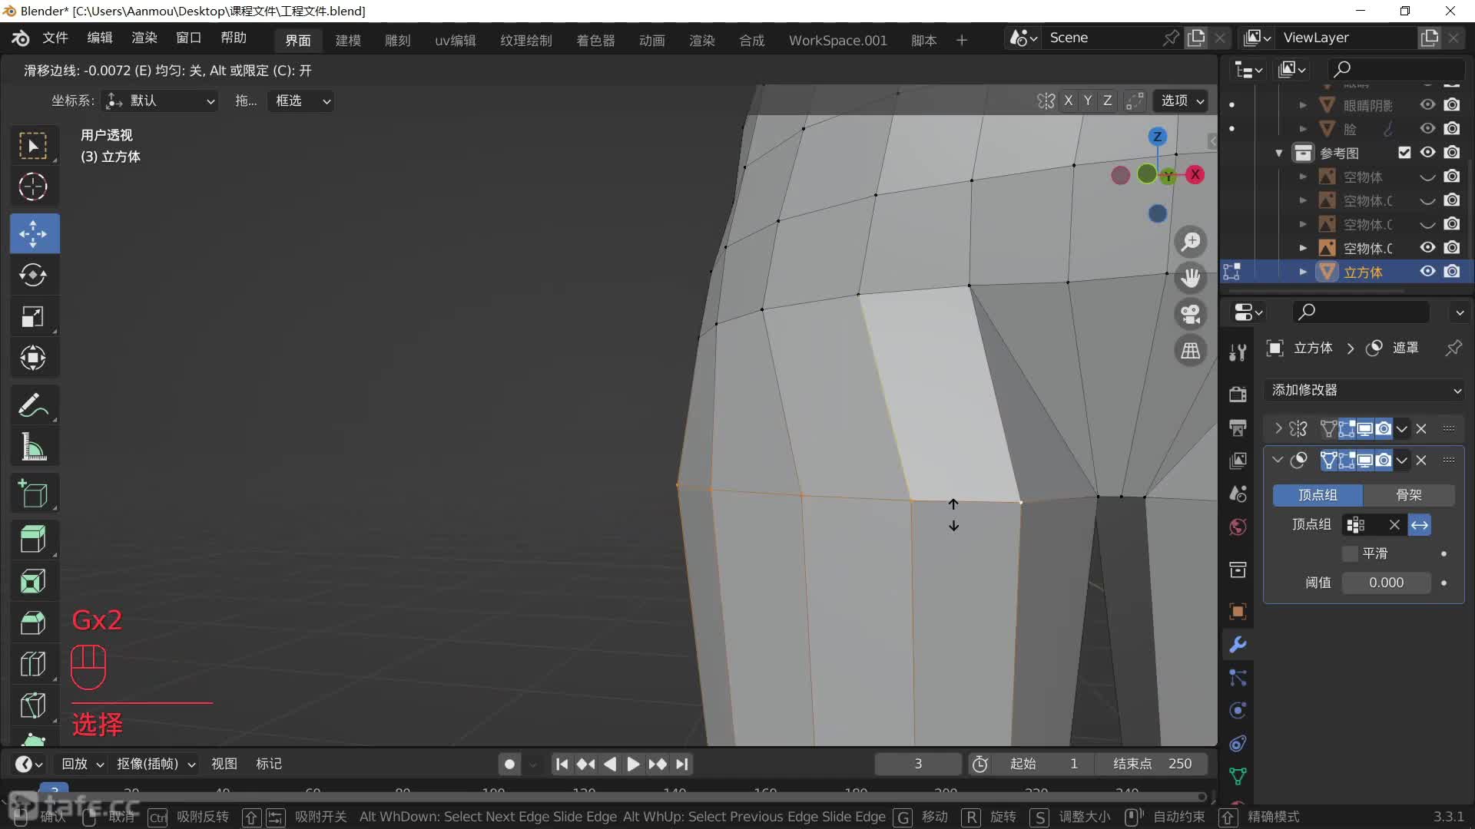This screenshot has height=829, width=1475.
Task: Toggle auto keying record button
Action: tap(509, 765)
